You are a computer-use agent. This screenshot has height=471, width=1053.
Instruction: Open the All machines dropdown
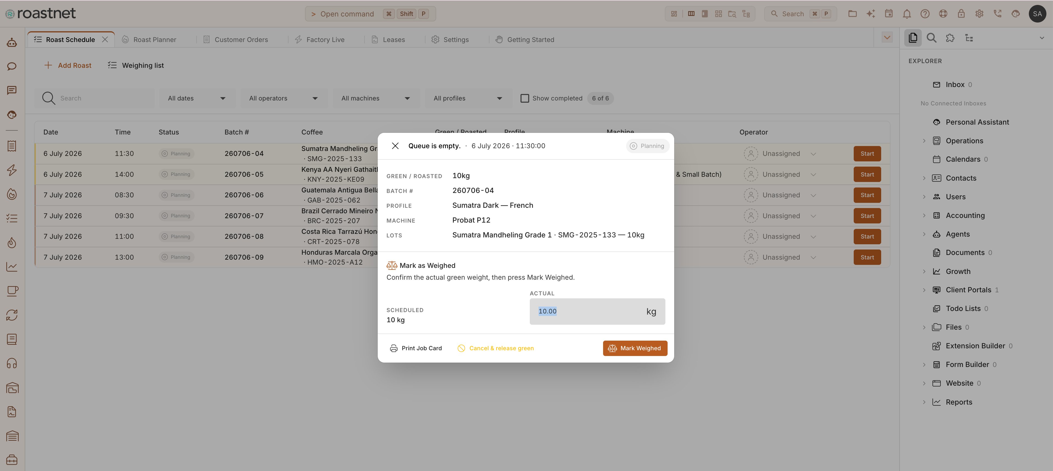[x=376, y=98]
